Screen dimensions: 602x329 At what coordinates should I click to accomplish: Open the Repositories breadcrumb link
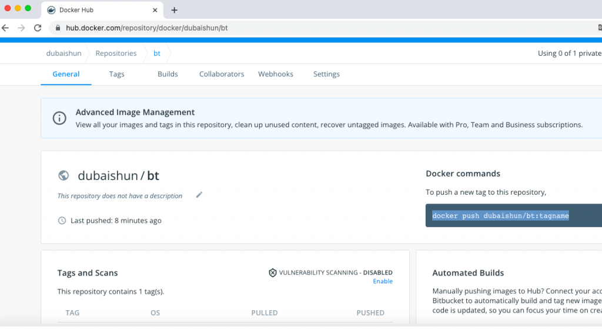pos(116,53)
